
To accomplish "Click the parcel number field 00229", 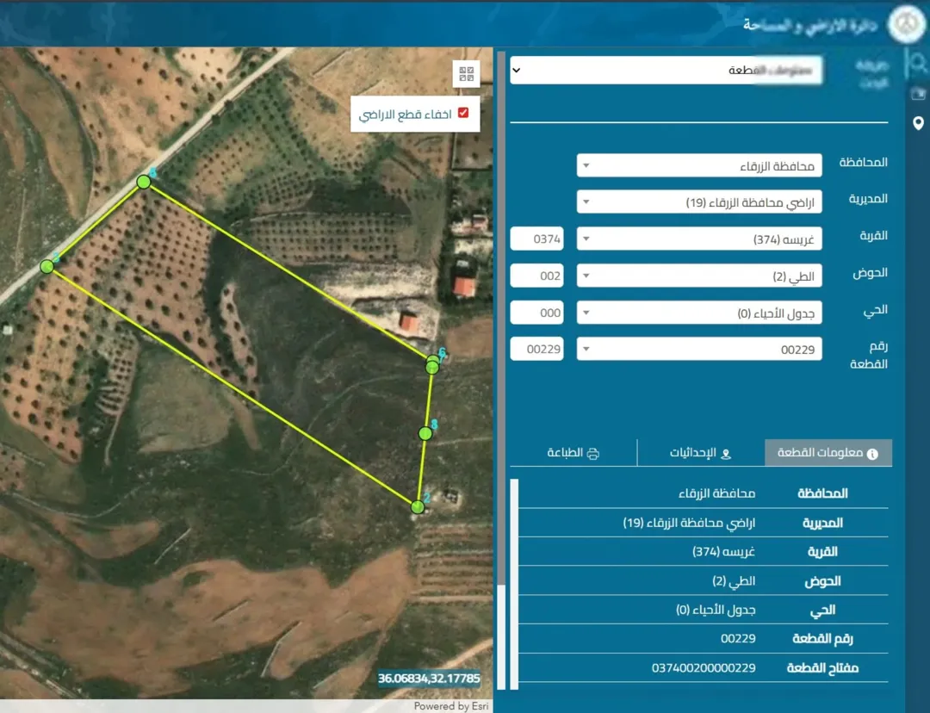I will point(536,350).
